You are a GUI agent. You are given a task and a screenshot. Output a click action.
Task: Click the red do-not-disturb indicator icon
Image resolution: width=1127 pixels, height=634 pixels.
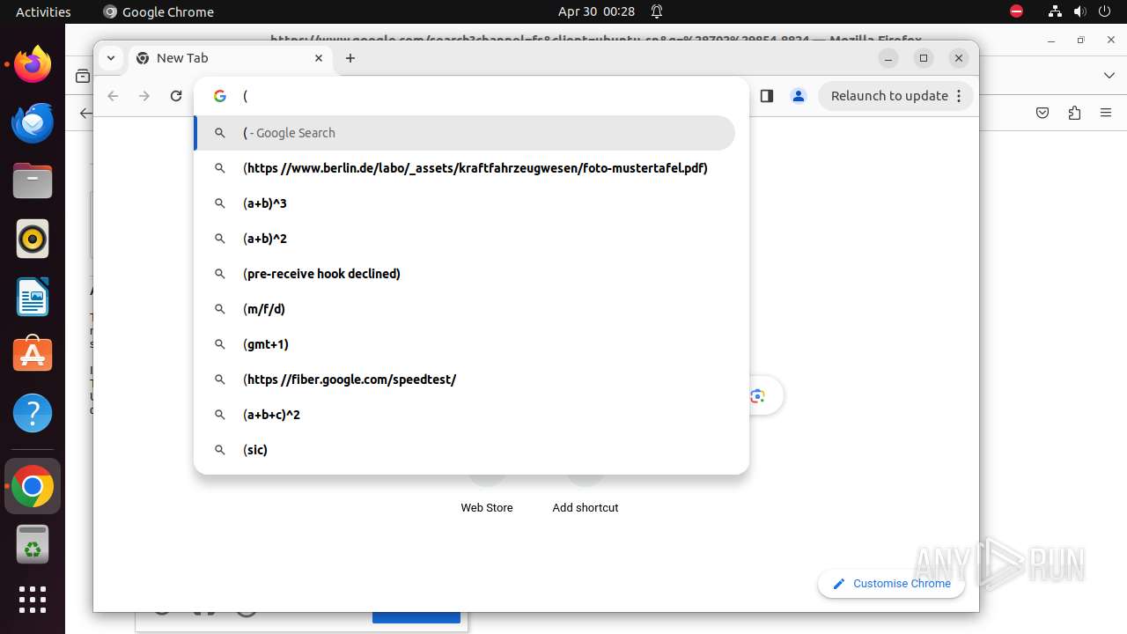pyautogui.click(x=1016, y=11)
